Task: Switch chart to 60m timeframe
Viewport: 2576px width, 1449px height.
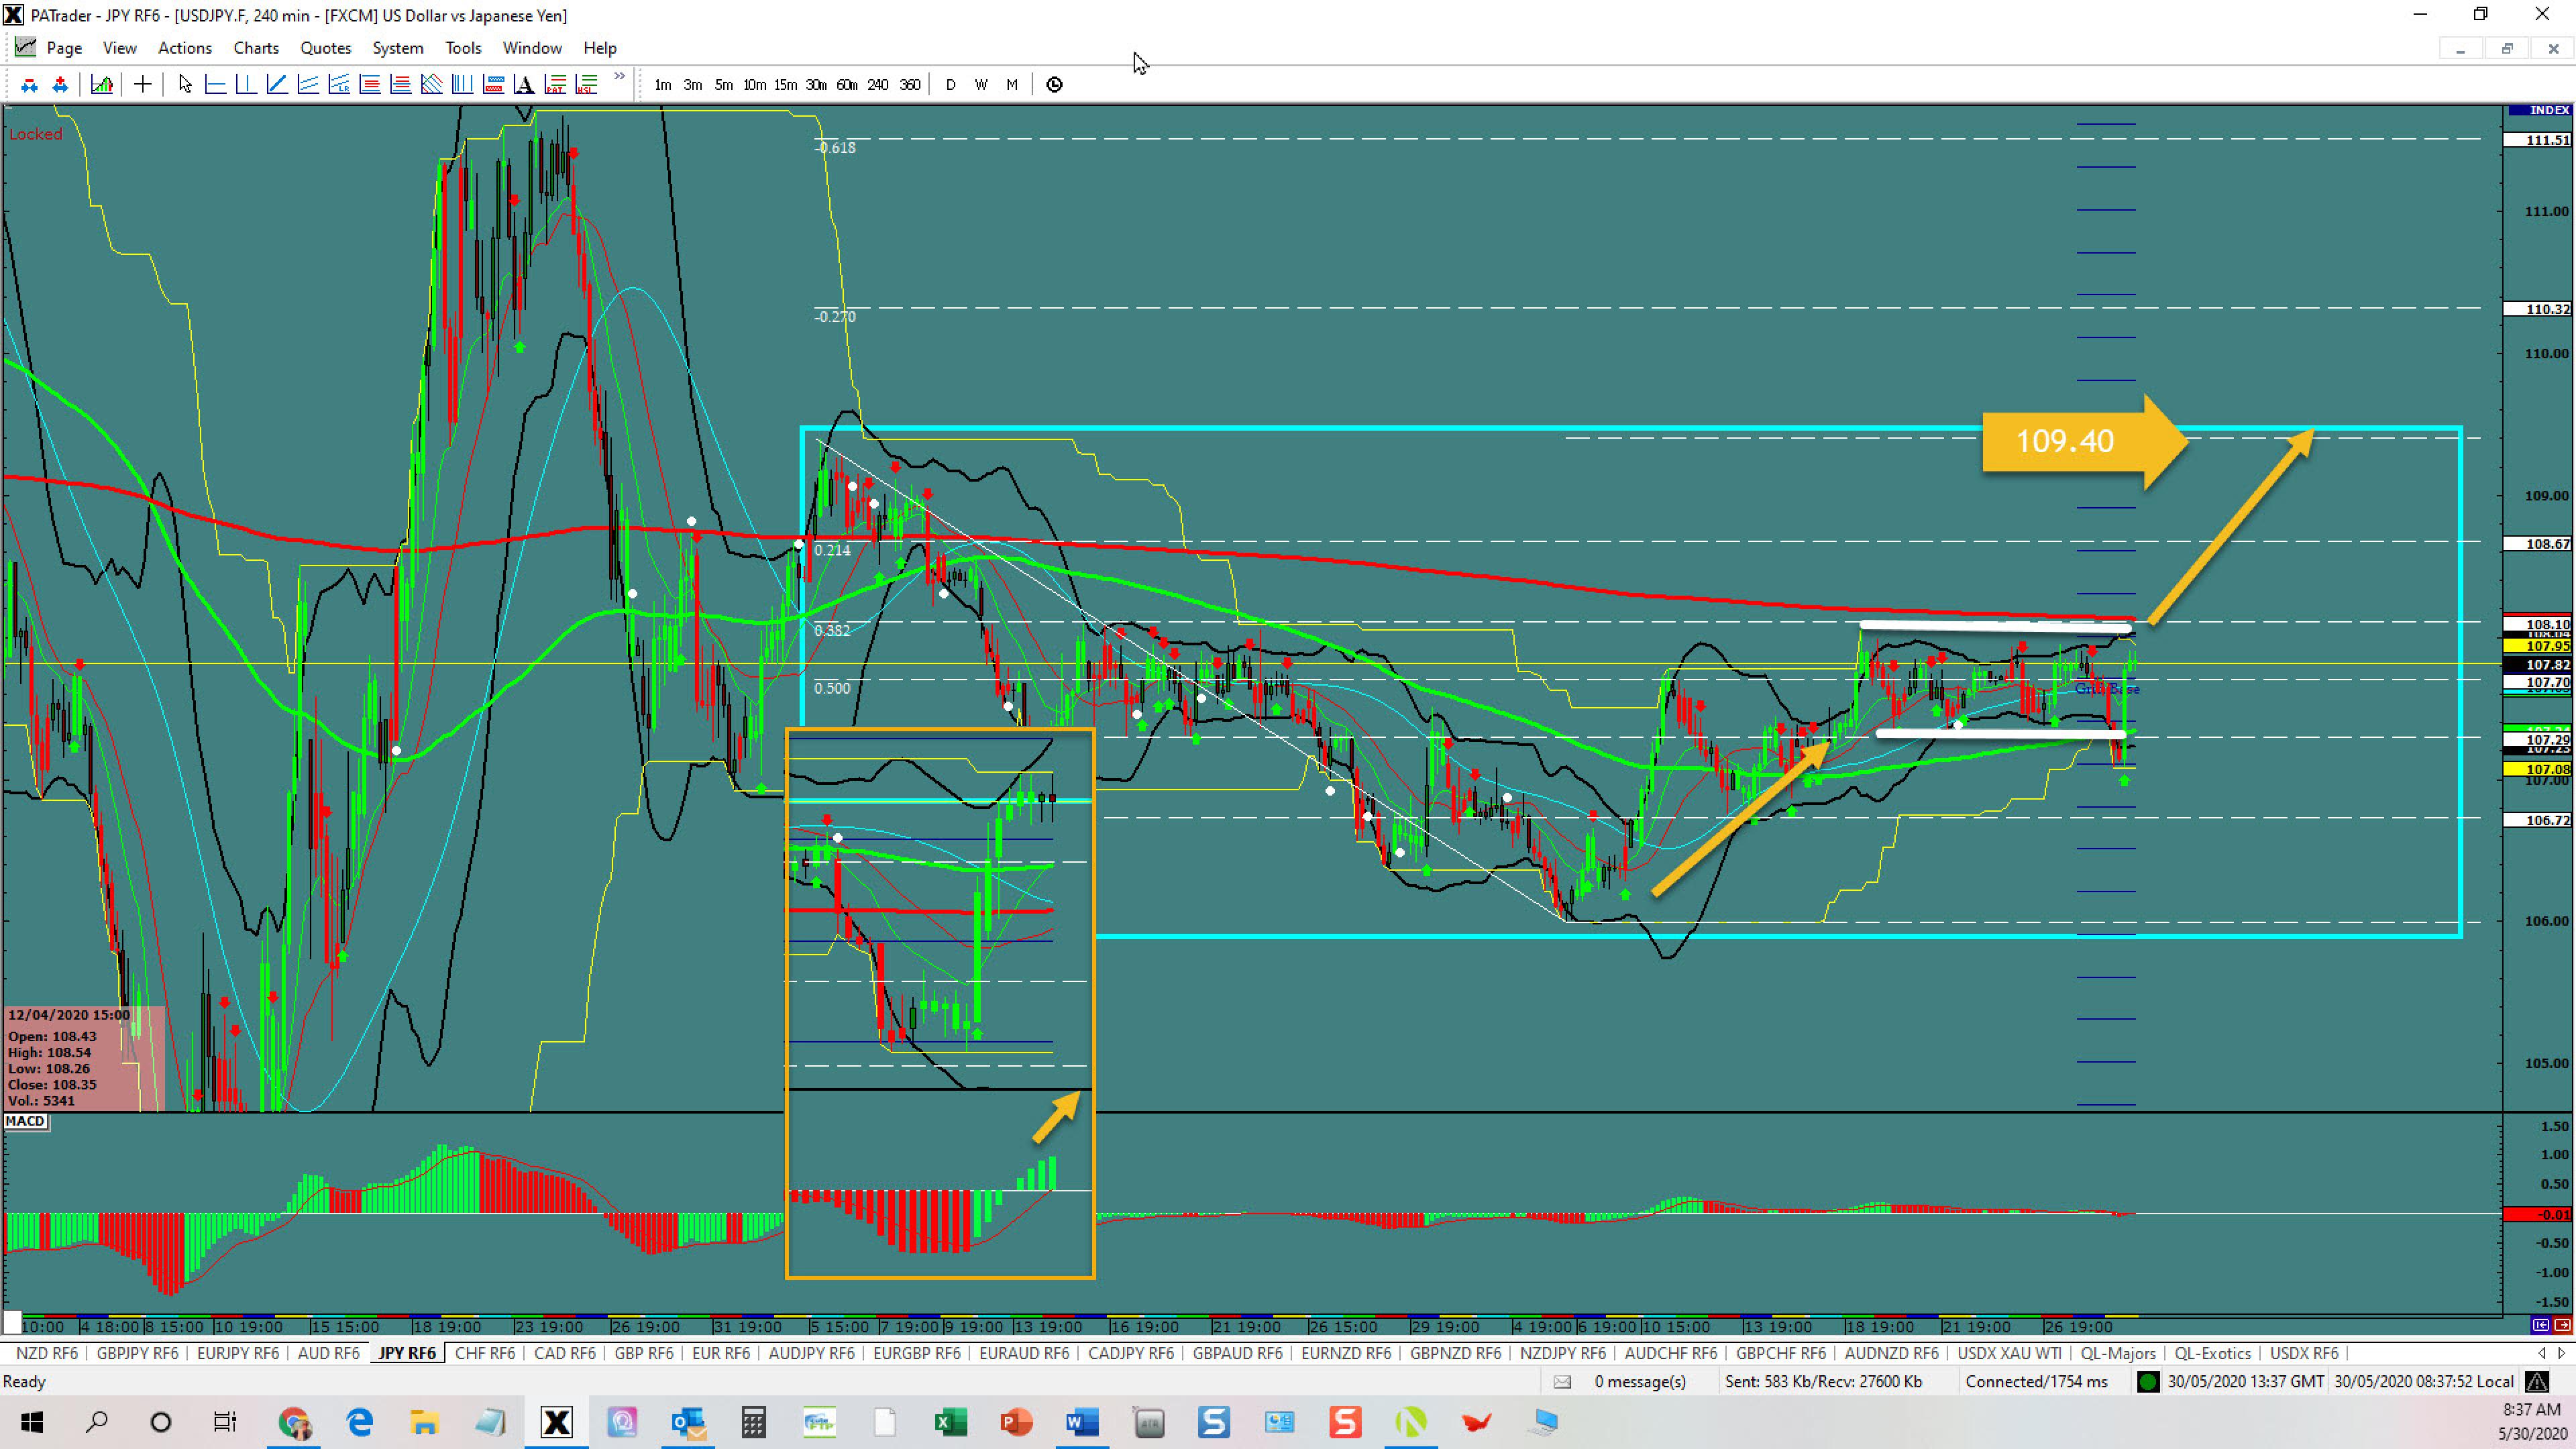Action: [x=846, y=85]
